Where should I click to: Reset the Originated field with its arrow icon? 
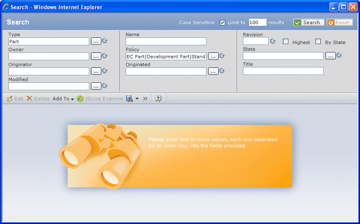[x=222, y=71]
